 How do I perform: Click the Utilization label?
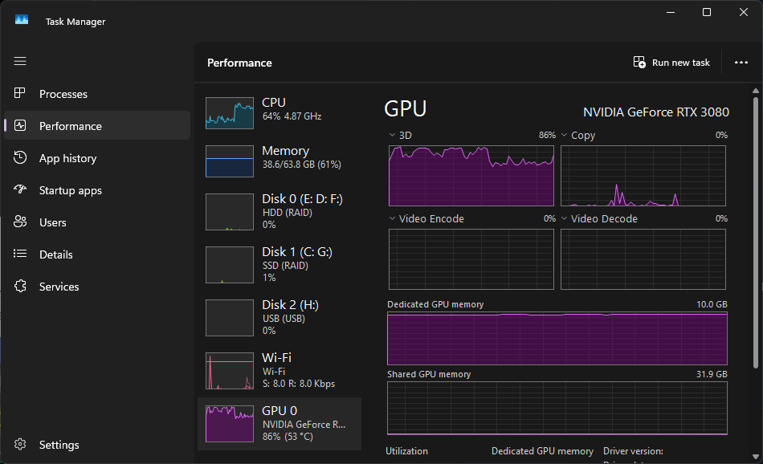coord(407,451)
